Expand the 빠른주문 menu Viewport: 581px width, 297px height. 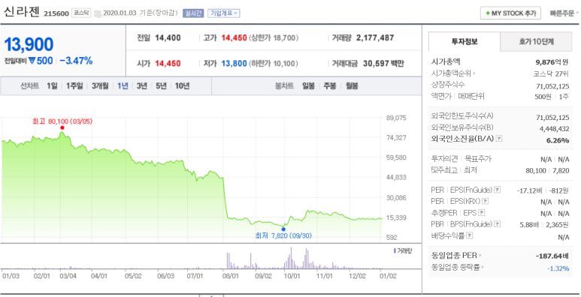[564, 13]
